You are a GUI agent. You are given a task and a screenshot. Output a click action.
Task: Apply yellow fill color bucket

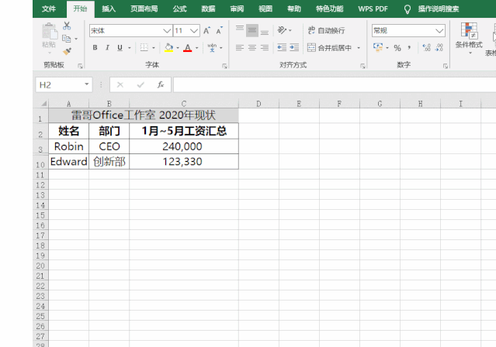point(168,48)
